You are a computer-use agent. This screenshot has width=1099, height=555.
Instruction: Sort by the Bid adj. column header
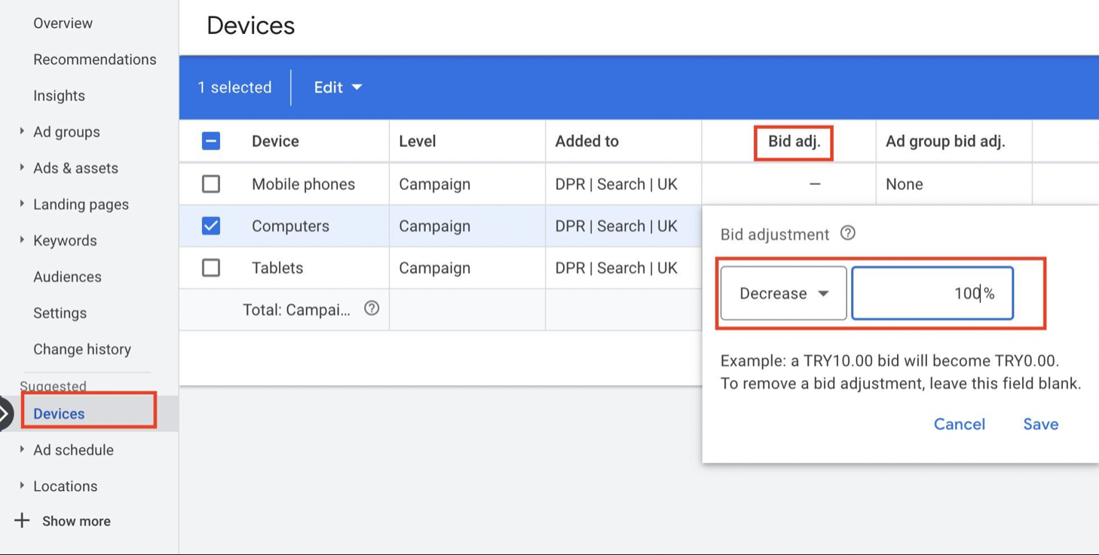pos(794,141)
